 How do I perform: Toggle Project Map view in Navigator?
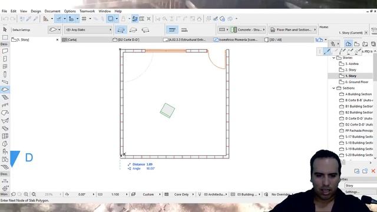[x=348, y=44]
